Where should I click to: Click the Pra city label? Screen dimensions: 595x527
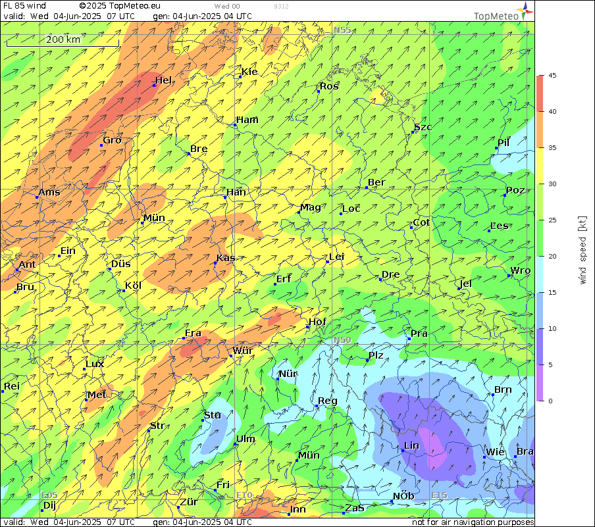coord(419,334)
